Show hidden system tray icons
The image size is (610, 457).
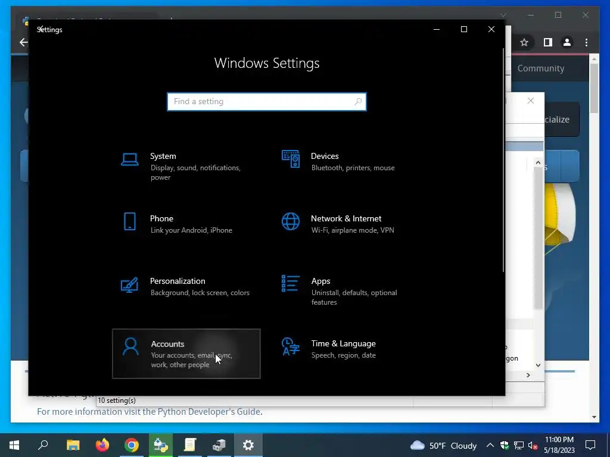coord(490,445)
